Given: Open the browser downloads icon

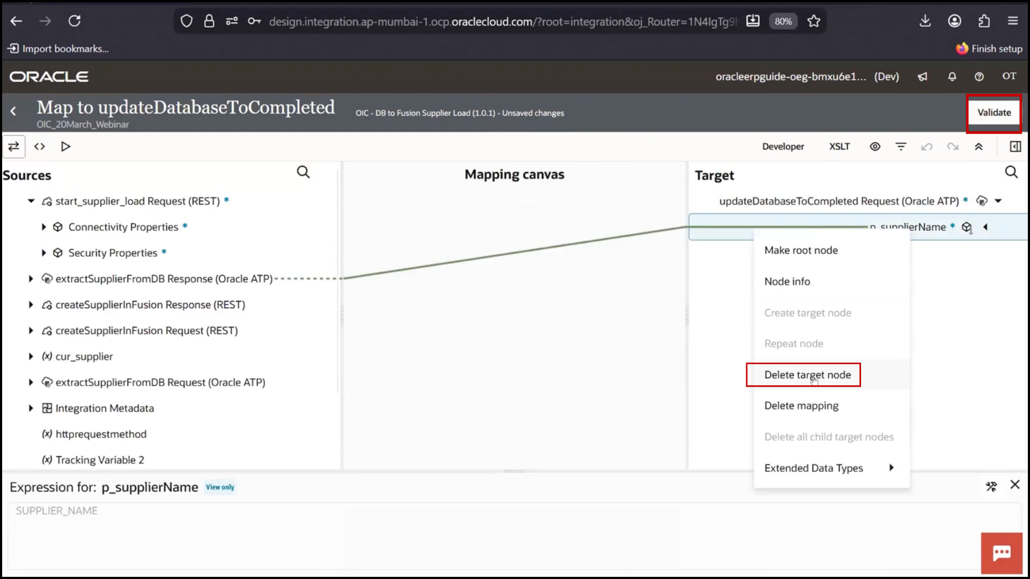Looking at the screenshot, I should tap(925, 21).
